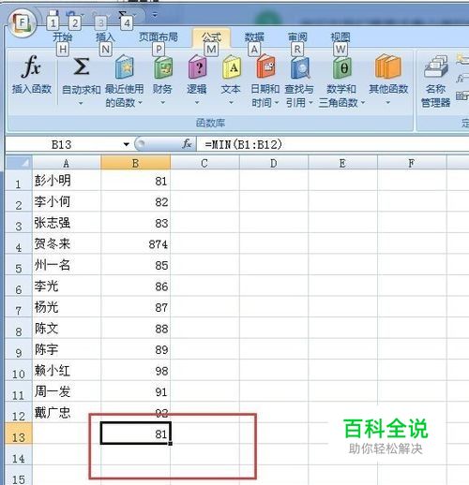Select cell containing value 83

[x=135, y=223]
